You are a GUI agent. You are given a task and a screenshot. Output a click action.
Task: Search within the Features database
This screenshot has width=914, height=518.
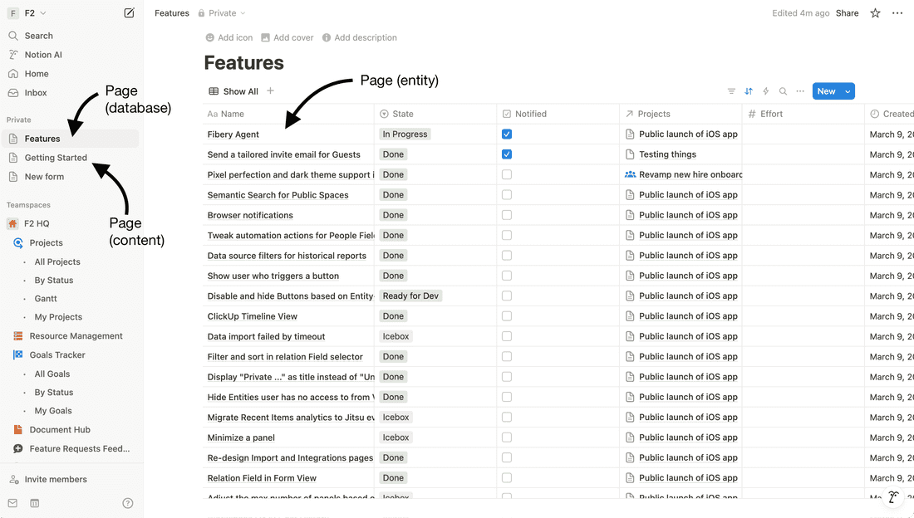coord(783,91)
